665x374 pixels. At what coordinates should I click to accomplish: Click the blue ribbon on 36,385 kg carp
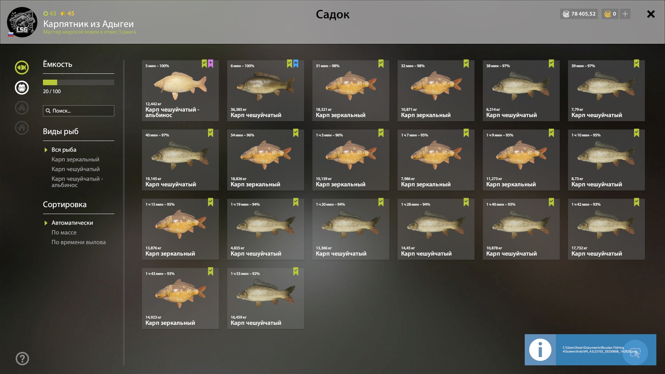296,64
